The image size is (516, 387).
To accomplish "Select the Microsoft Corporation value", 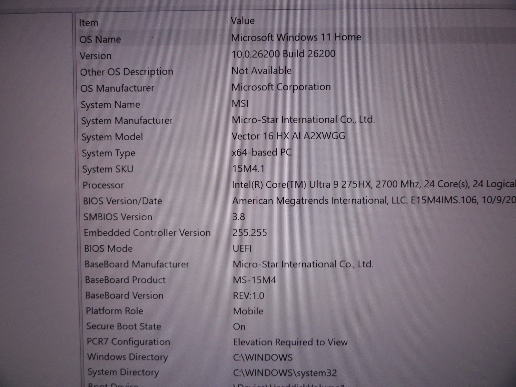I will click(281, 87).
